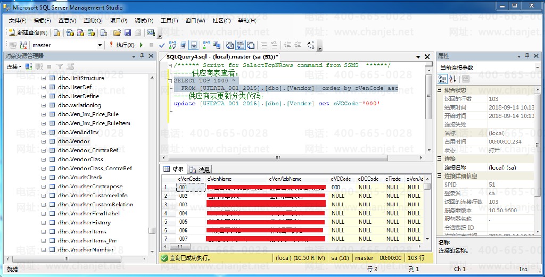Select the dbo.VoucherItems table
545x277 pixels.
[x=82, y=231]
